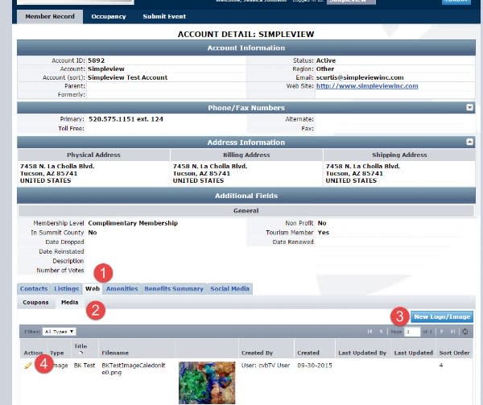Open the Submit Event tab
The image size is (483, 405).
pos(164,16)
